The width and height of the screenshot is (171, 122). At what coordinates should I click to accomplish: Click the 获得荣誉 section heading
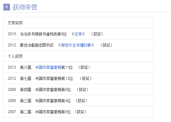coord(25,7)
